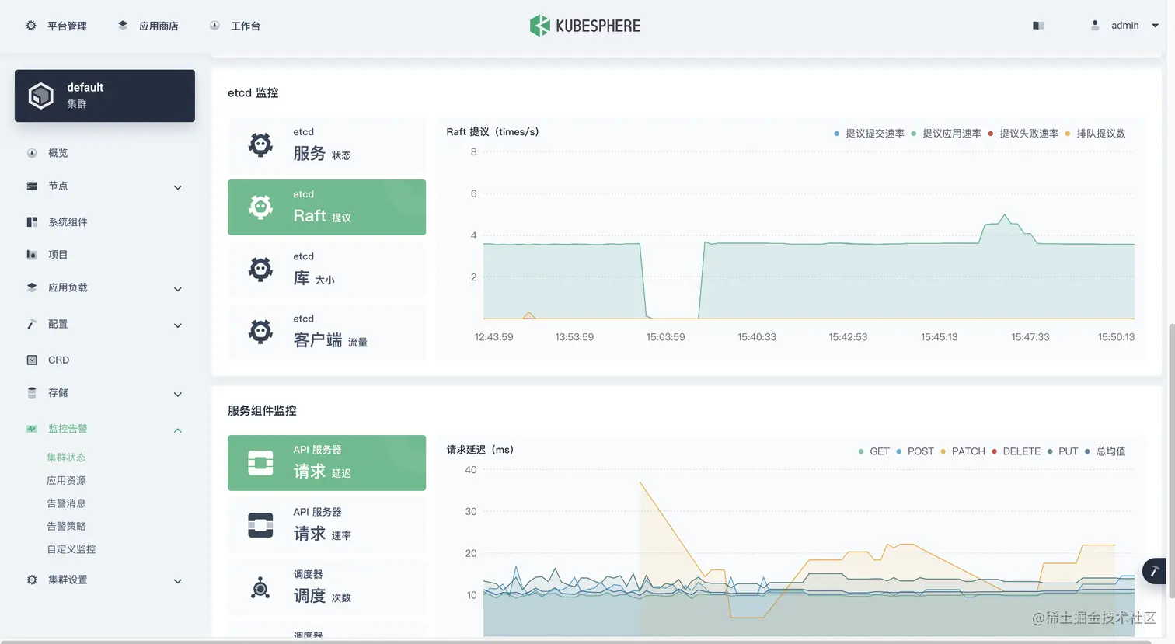Click the 概览 sidebar icon
The height and width of the screenshot is (644, 1175).
tap(32, 153)
